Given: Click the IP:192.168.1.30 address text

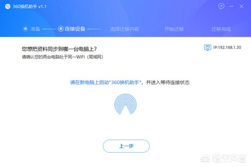Looking at the screenshot, I should tap(227, 47).
